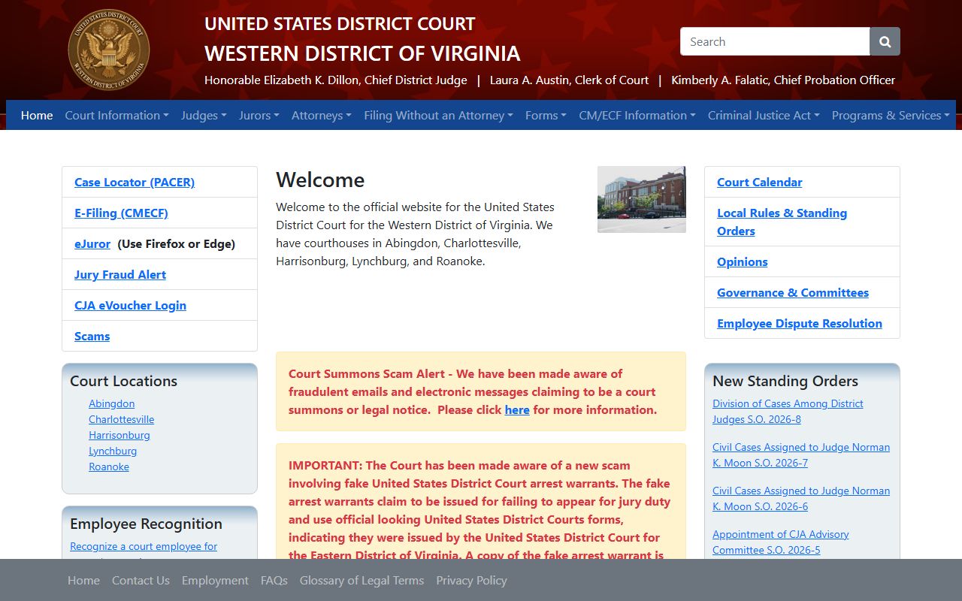The image size is (962, 601).
Task: Open FAQs in footer
Action: coord(274,580)
